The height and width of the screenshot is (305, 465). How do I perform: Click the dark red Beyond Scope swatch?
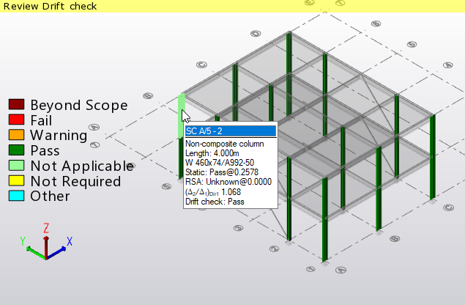pyautogui.click(x=16, y=105)
